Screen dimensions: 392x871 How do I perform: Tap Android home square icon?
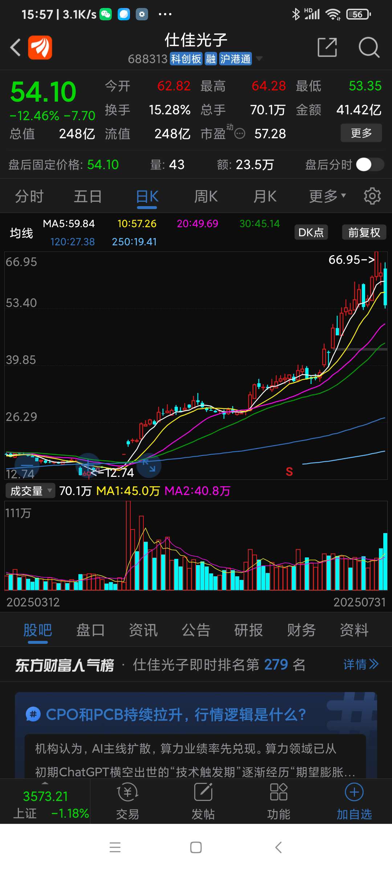point(196,847)
